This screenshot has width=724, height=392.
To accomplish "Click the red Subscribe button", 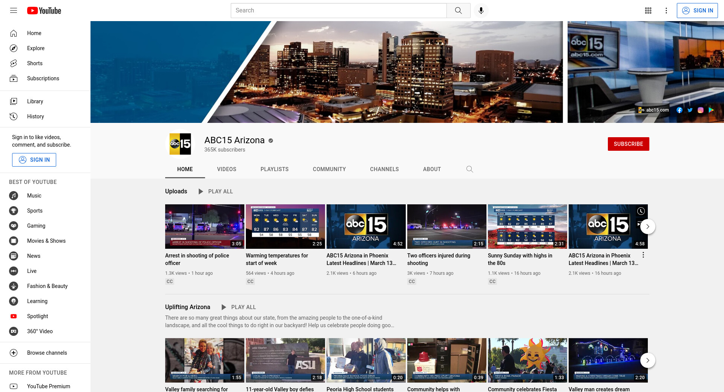I will point(628,144).
